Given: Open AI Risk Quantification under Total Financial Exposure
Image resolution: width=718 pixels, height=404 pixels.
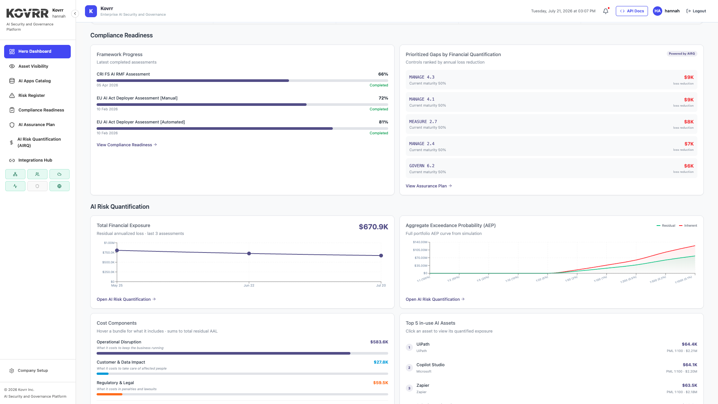Looking at the screenshot, I should [126, 299].
